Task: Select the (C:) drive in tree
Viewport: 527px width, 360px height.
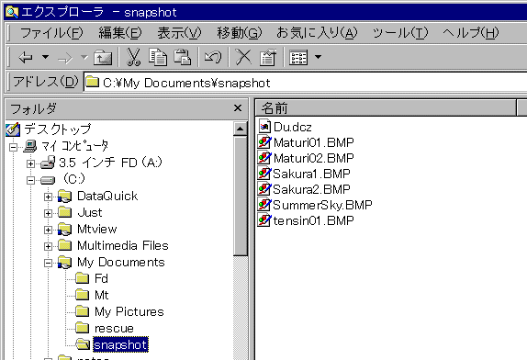Action: click(74, 179)
